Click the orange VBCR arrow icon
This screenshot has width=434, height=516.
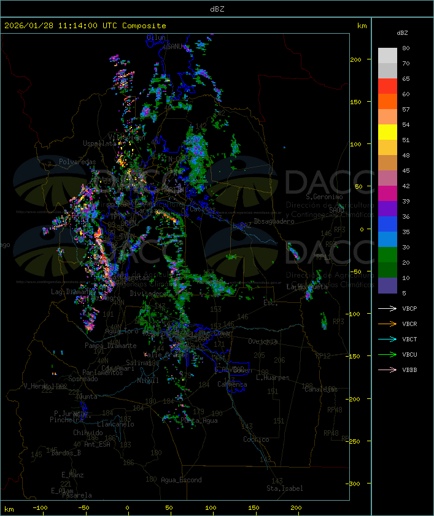point(388,324)
